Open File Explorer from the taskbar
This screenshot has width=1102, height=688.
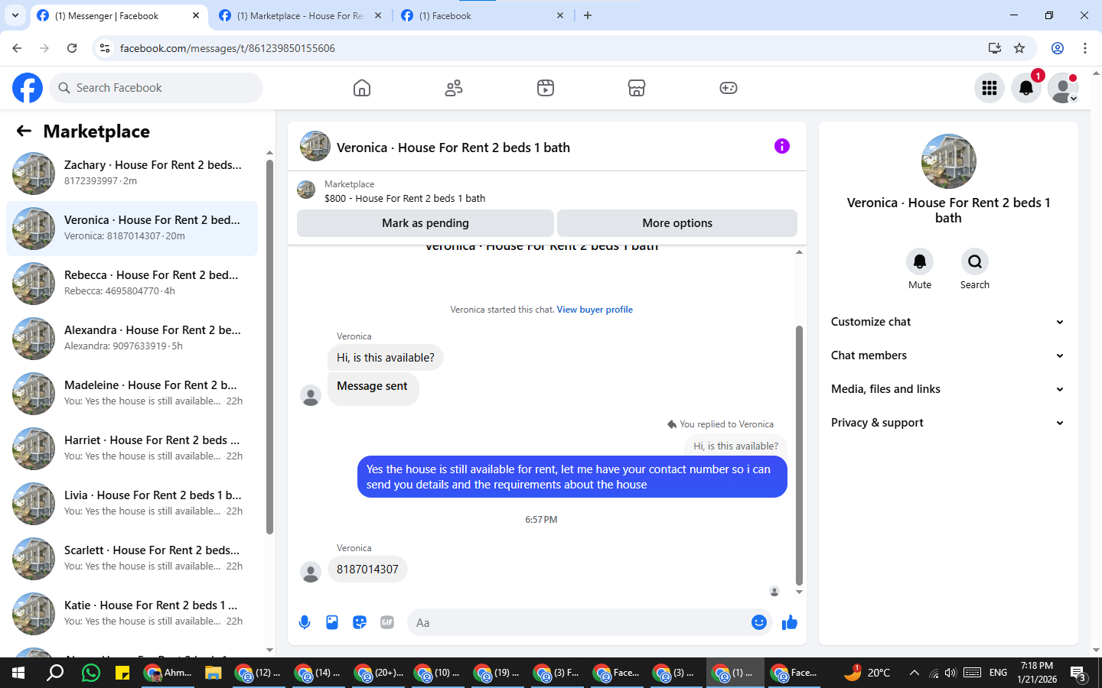tap(213, 673)
